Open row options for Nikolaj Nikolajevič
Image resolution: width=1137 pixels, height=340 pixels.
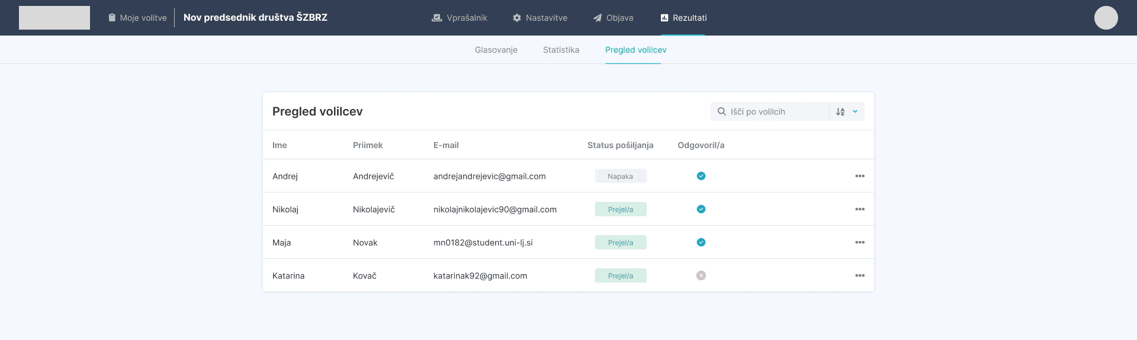860,209
